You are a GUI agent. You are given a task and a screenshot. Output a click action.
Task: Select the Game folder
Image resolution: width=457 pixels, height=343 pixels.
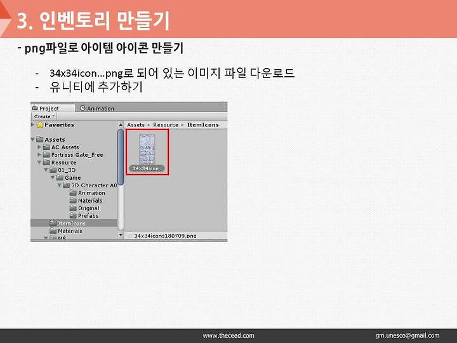[69, 177]
